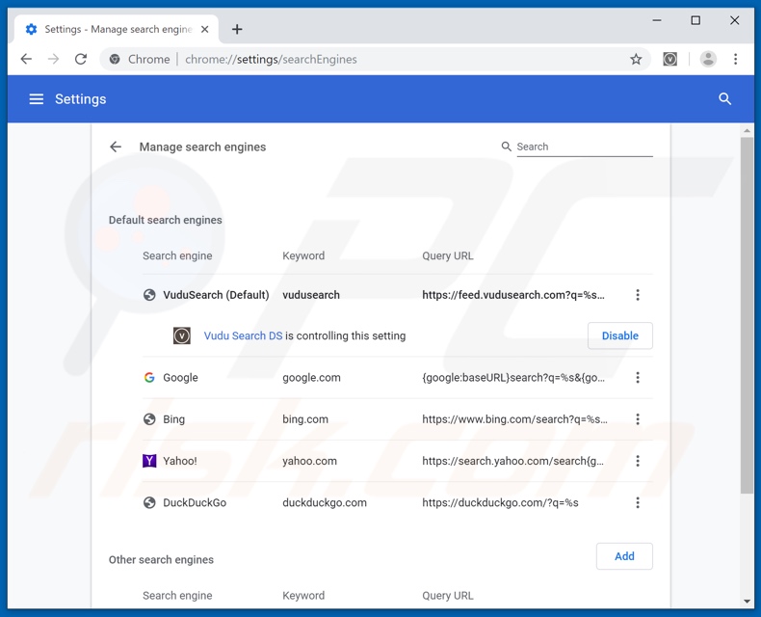
Task: Bookmark this page with the star icon
Action: tap(636, 59)
